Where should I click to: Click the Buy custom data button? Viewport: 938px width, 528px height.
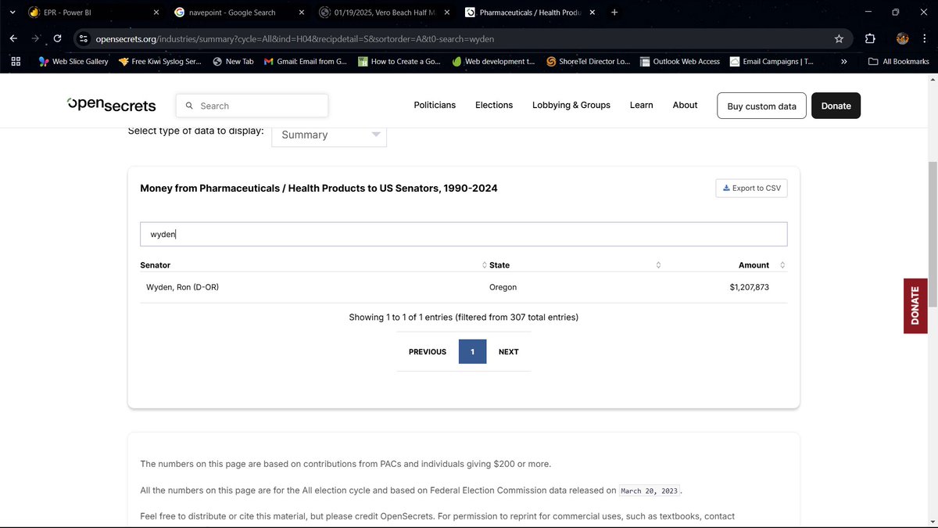pos(761,106)
